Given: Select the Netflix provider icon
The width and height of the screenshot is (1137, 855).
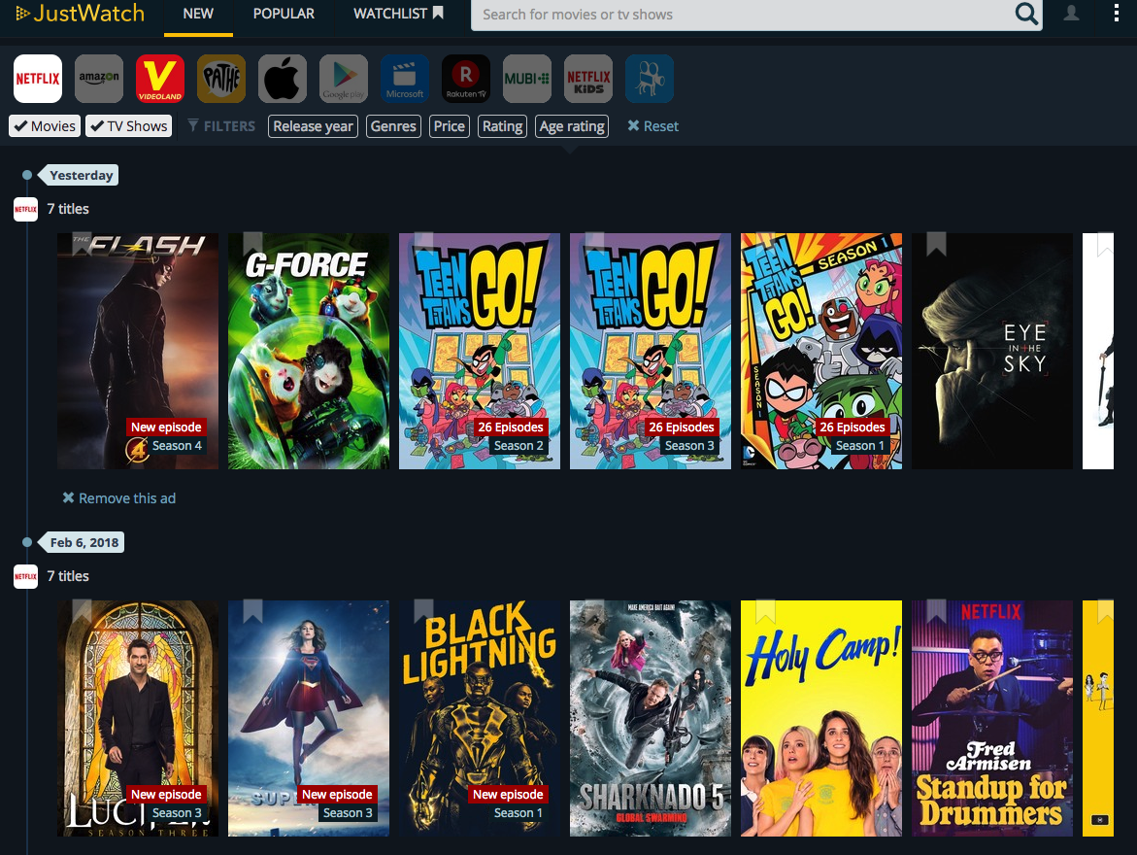Looking at the screenshot, I should tap(38, 79).
